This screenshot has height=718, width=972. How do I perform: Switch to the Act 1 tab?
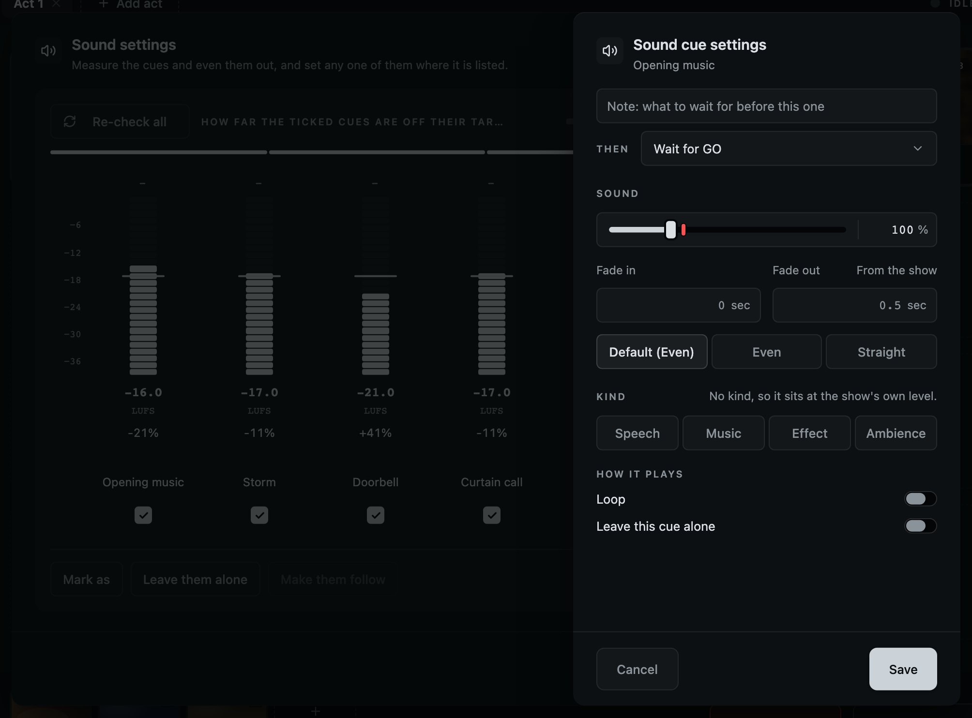point(29,4)
